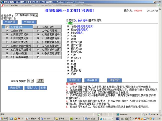
Task: Open the Windows Start menu
Action: point(4,119)
